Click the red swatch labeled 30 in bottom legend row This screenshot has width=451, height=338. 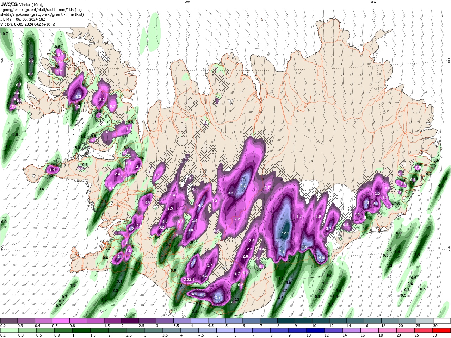pyautogui.click(x=441, y=331)
